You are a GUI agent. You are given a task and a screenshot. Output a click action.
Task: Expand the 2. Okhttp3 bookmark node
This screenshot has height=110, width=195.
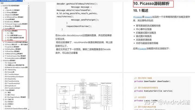[4, 12]
